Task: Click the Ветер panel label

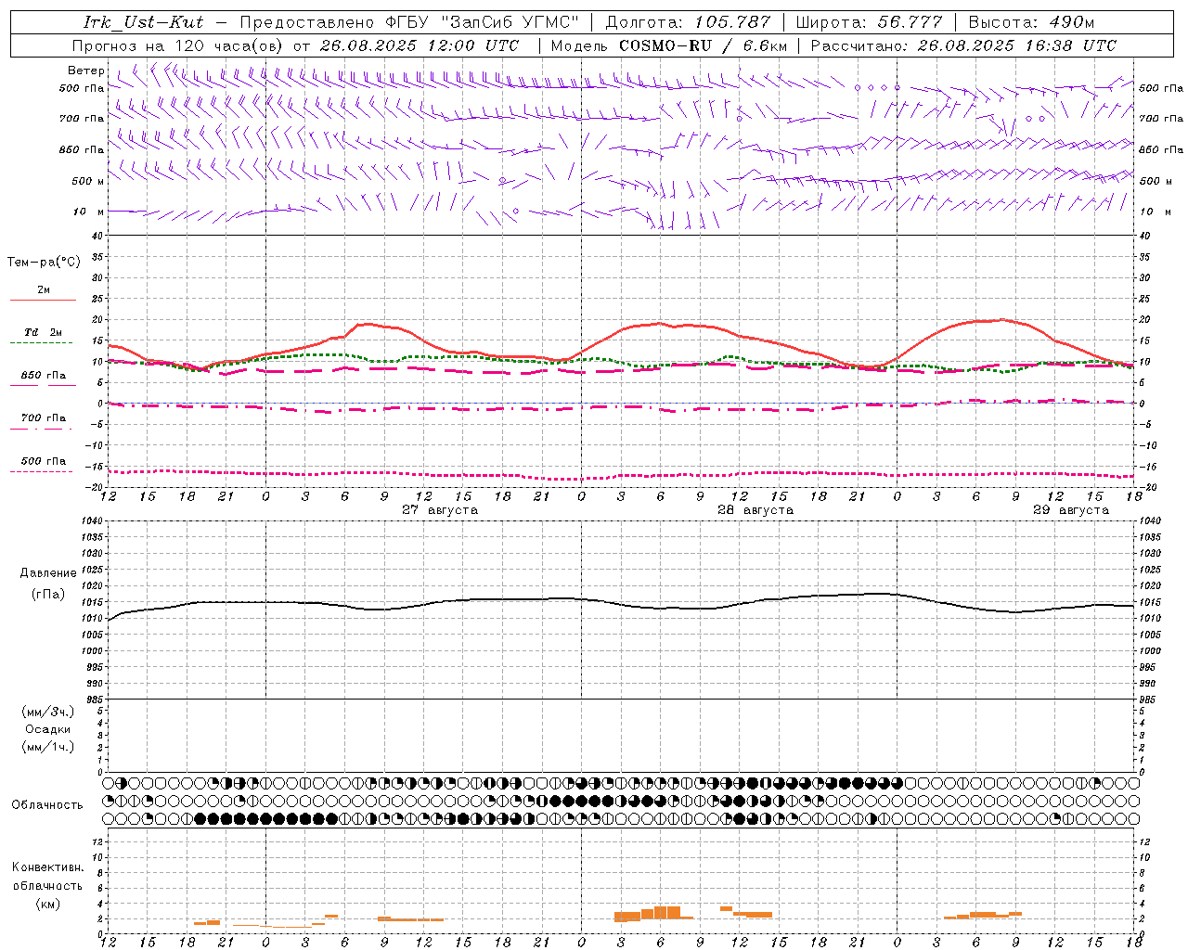Action: tap(86, 71)
